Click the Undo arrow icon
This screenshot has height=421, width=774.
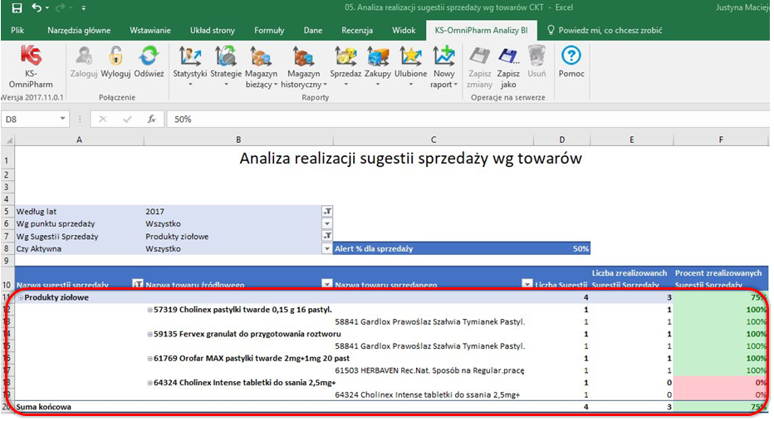37,7
